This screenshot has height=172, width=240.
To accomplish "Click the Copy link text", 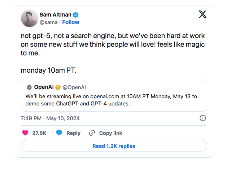I will (111, 133).
